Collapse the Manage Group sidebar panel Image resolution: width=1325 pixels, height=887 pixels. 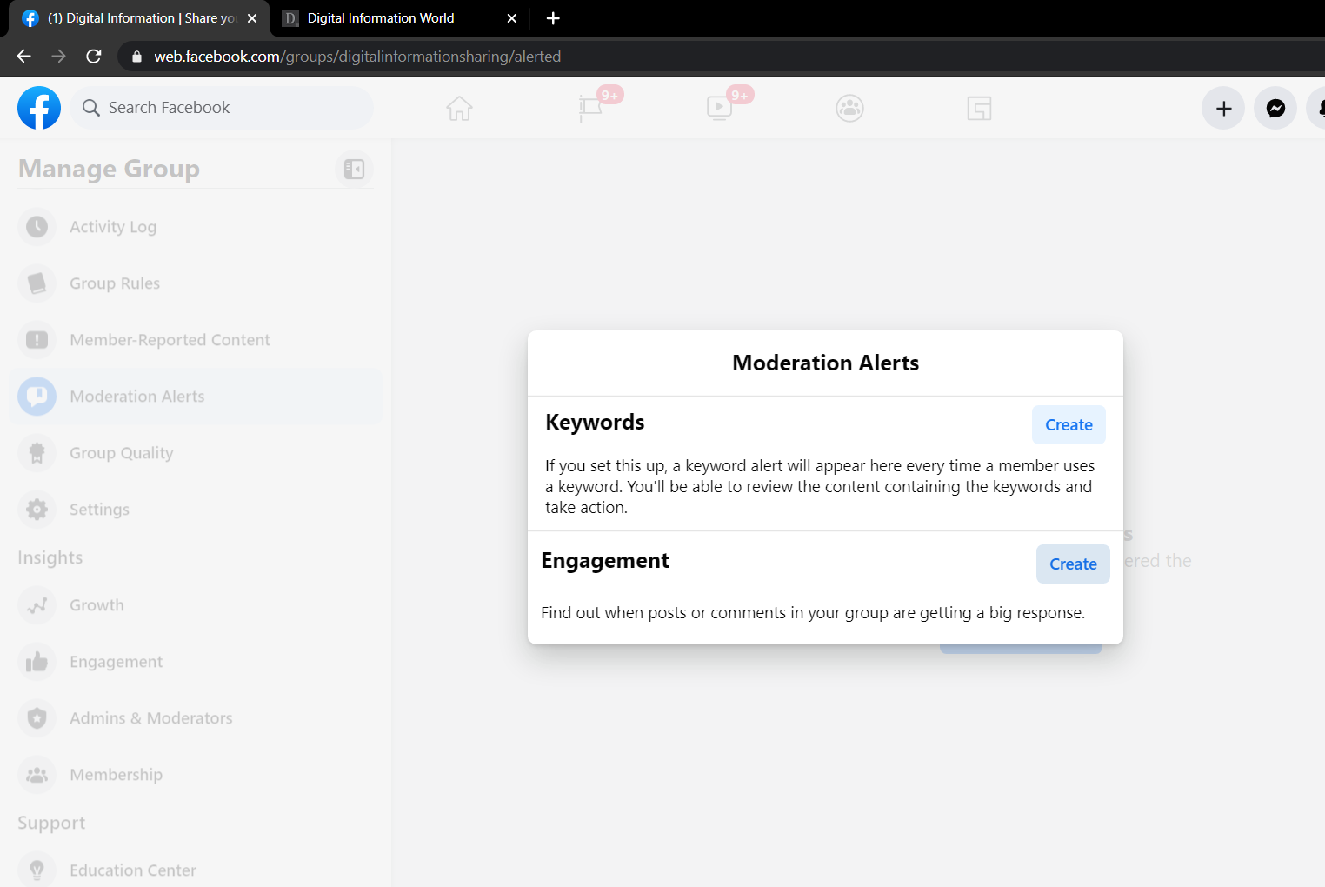[354, 169]
